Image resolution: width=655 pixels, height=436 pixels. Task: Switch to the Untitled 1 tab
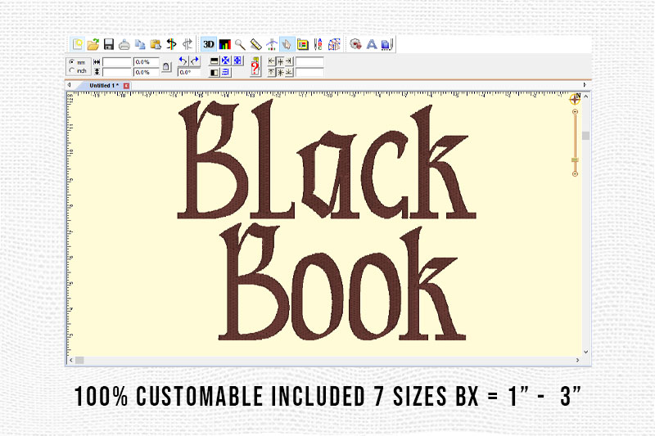tap(104, 86)
